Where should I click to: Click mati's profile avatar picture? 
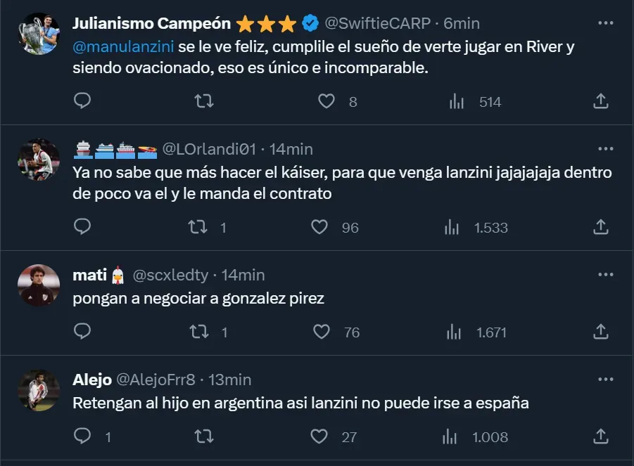tap(39, 285)
